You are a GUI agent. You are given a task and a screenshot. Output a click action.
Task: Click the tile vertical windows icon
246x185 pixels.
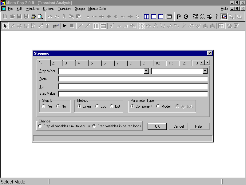tap(147, 17)
